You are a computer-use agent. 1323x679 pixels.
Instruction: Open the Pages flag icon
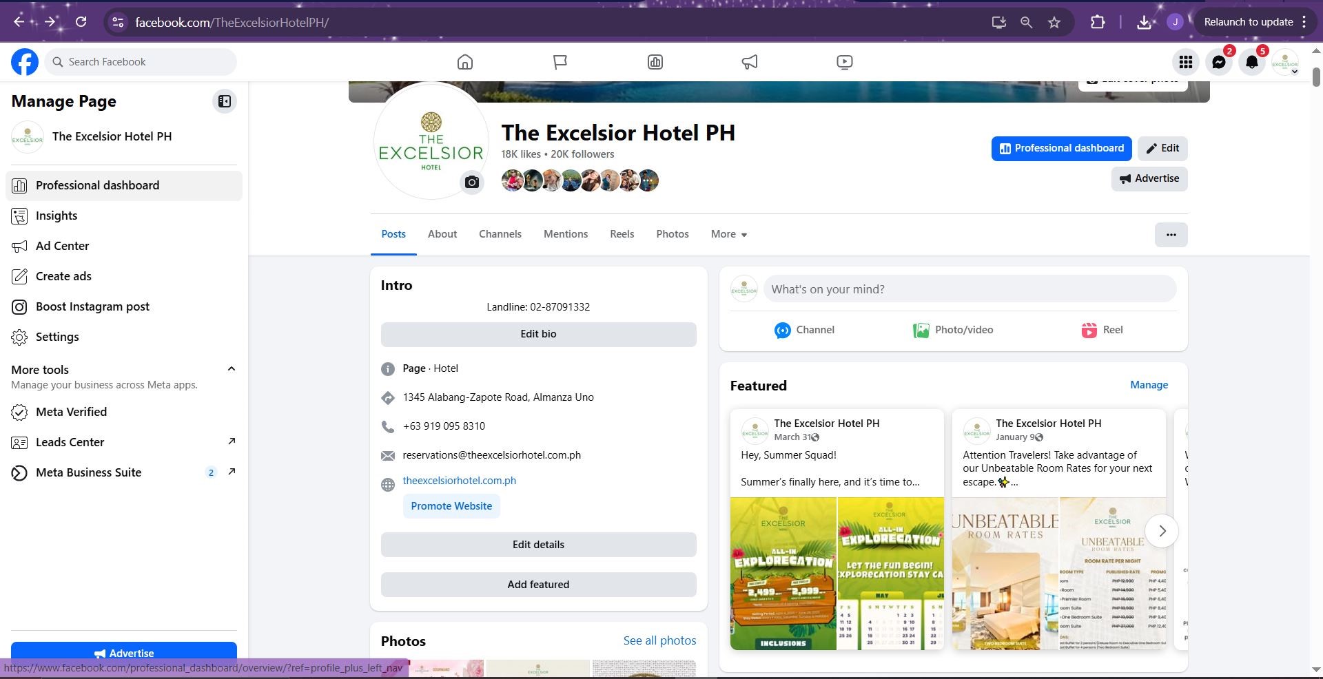click(560, 62)
